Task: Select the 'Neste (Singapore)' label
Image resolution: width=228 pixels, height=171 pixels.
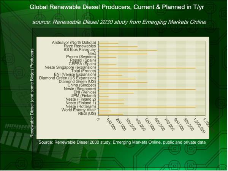Action: tap(80, 89)
